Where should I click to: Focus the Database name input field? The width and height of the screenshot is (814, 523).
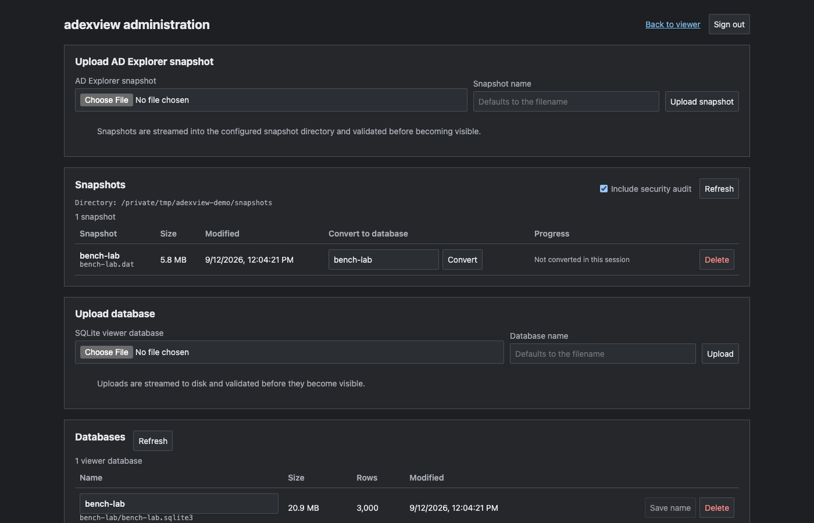click(603, 354)
